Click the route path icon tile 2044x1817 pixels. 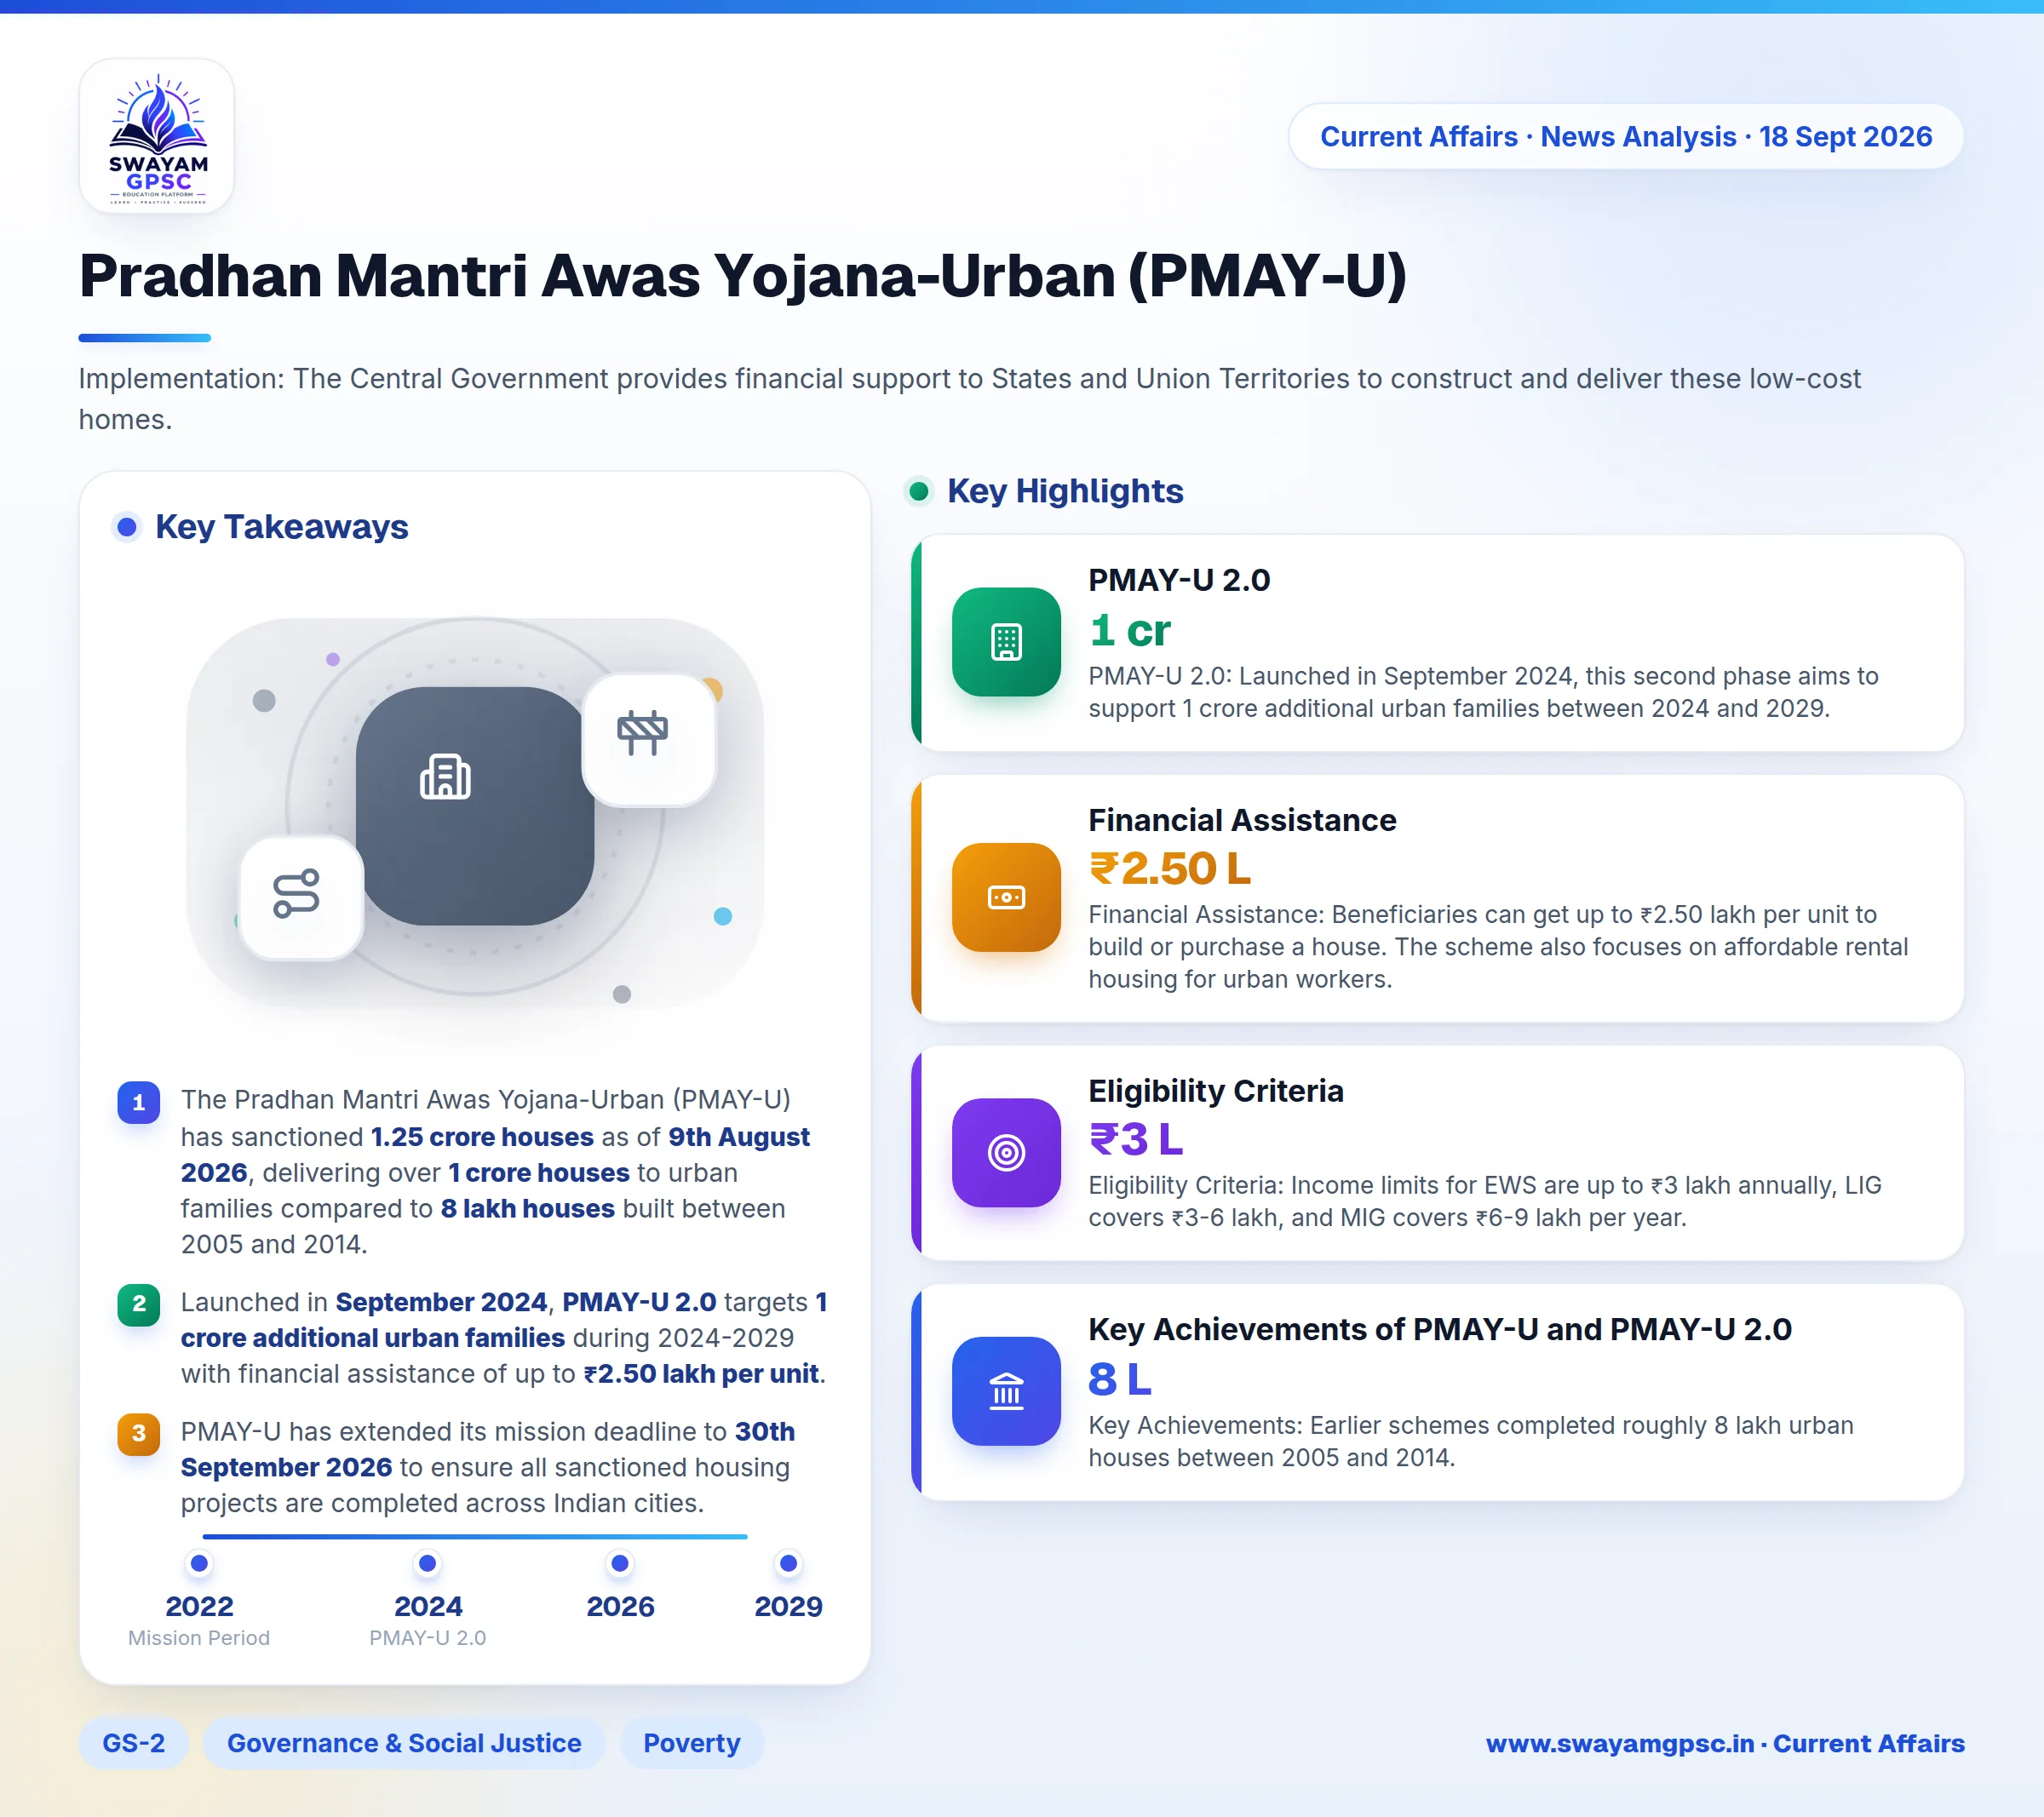click(x=301, y=897)
